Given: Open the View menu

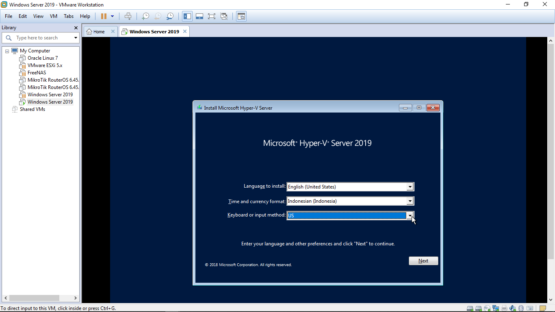Looking at the screenshot, I should (38, 16).
